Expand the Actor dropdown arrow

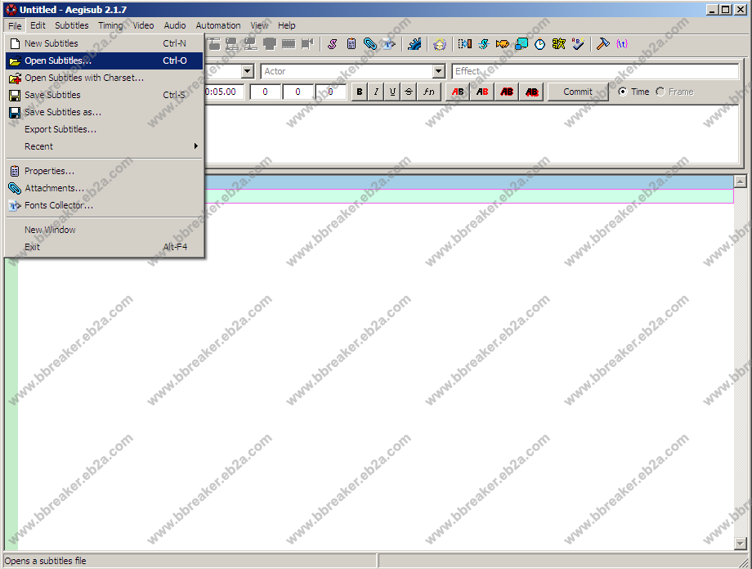coord(438,72)
